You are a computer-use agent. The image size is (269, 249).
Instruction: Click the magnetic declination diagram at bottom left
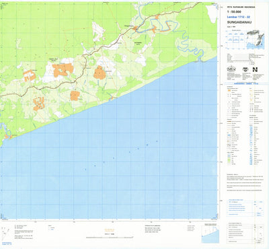tap(5, 234)
